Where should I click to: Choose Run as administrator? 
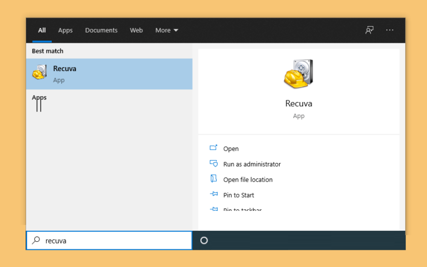(x=252, y=164)
